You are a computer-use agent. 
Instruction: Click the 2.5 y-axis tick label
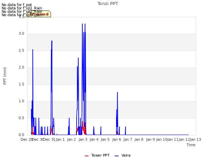click(x=21, y=50)
